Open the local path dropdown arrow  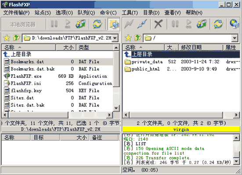point(115,38)
